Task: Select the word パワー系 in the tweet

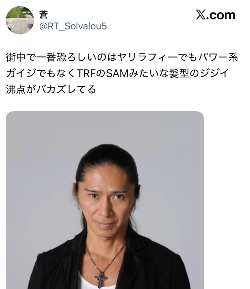Action: pos(218,57)
